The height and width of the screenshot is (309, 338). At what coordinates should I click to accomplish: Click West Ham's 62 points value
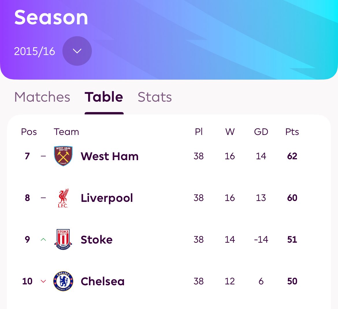[x=292, y=156]
